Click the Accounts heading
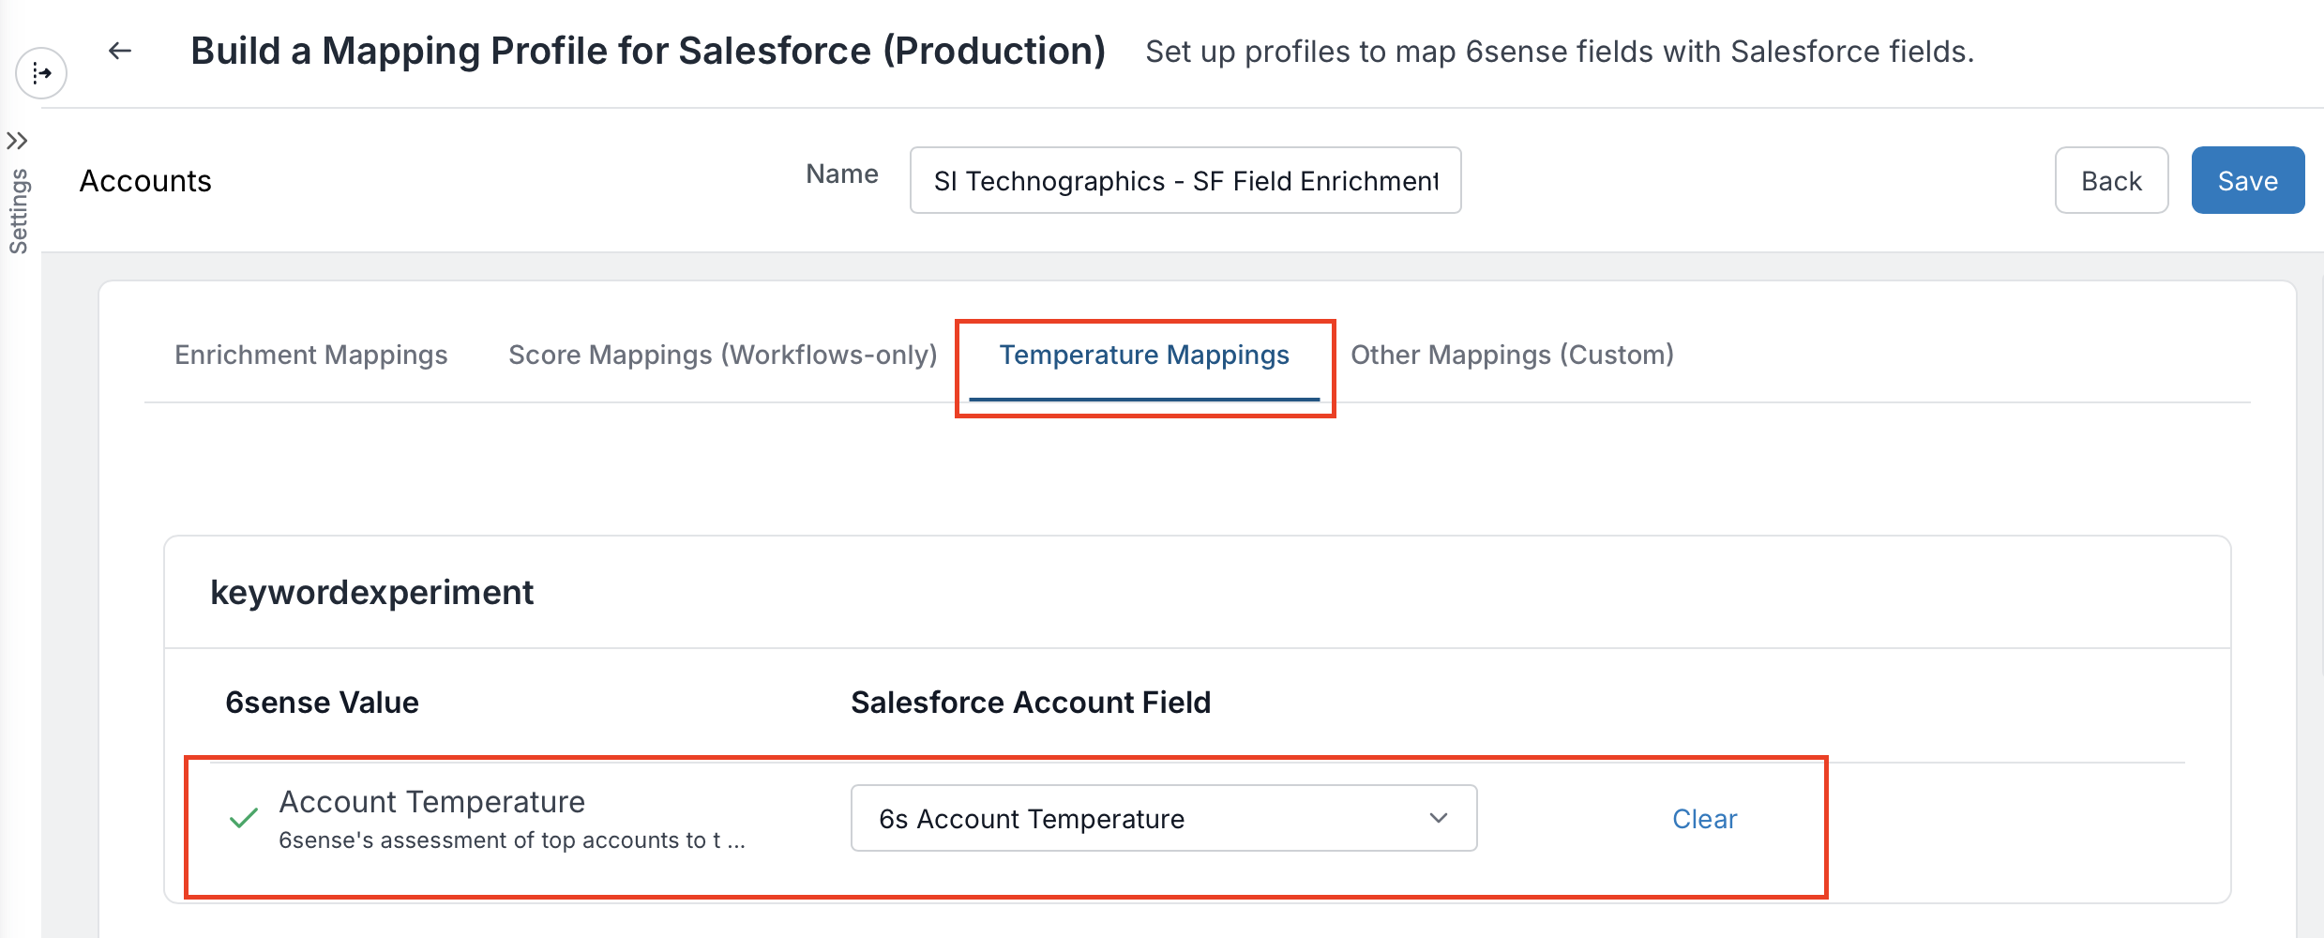The width and height of the screenshot is (2324, 938). (145, 181)
